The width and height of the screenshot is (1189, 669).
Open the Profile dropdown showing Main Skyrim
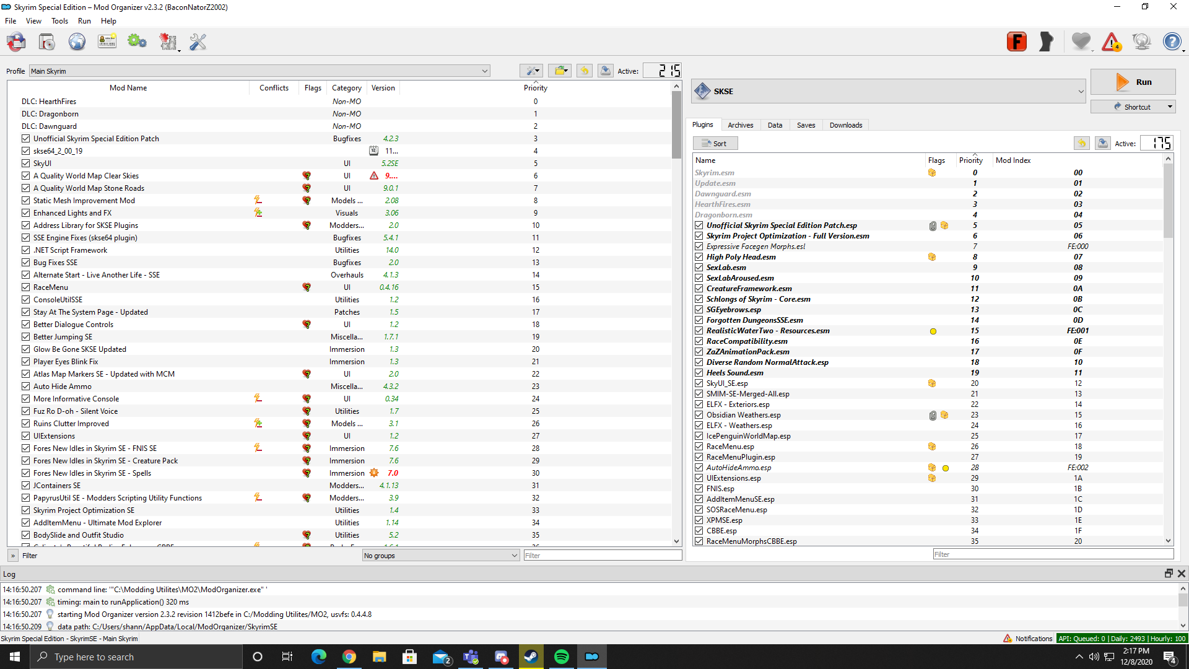pyautogui.click(x=259, y=71)
